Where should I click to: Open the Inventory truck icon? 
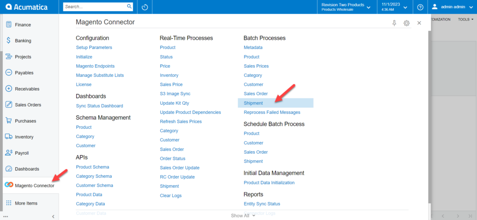(x=8, y=137)
